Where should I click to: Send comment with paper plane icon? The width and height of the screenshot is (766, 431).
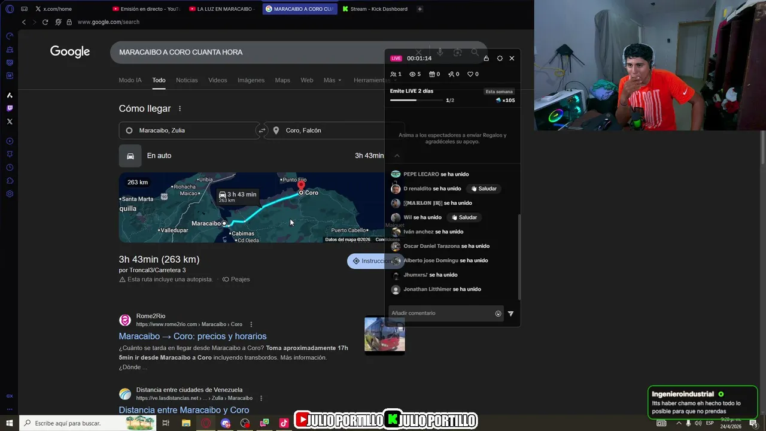[x=510, y=314]
